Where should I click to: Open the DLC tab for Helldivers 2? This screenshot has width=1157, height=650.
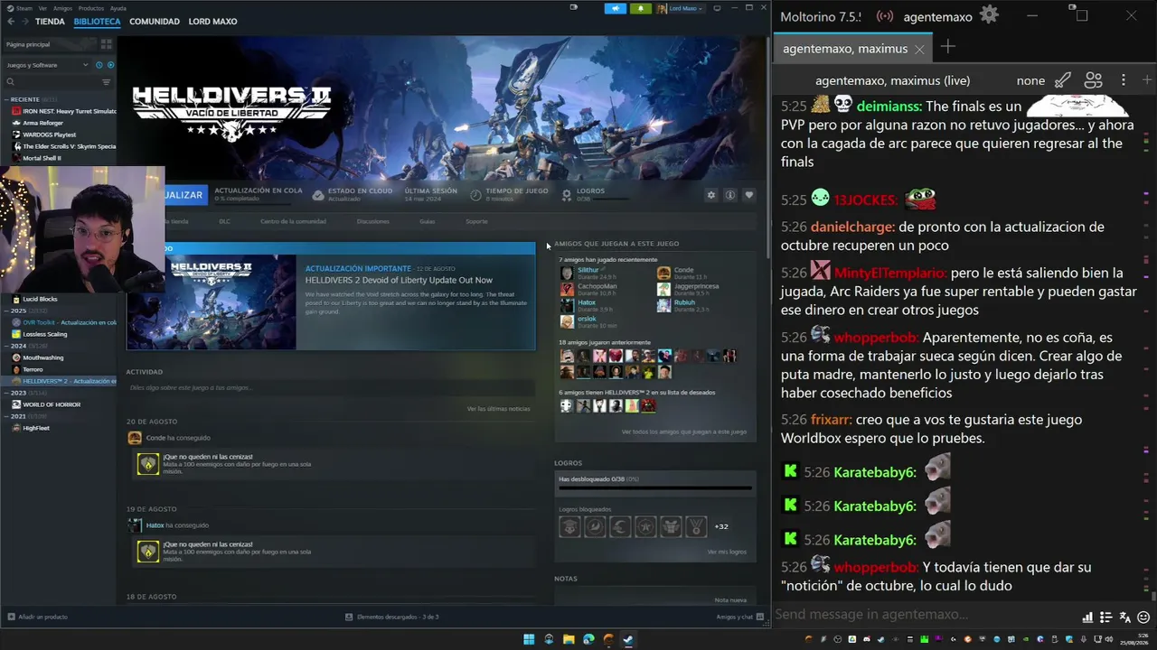[x=225, y=221]
